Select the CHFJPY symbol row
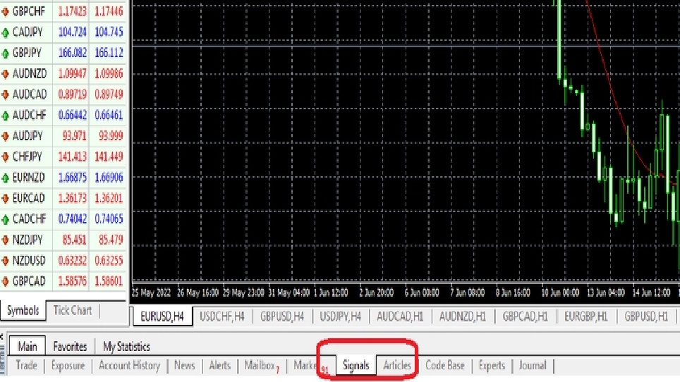This screenshot has height=382, width=680. click(x=63, y=156)
